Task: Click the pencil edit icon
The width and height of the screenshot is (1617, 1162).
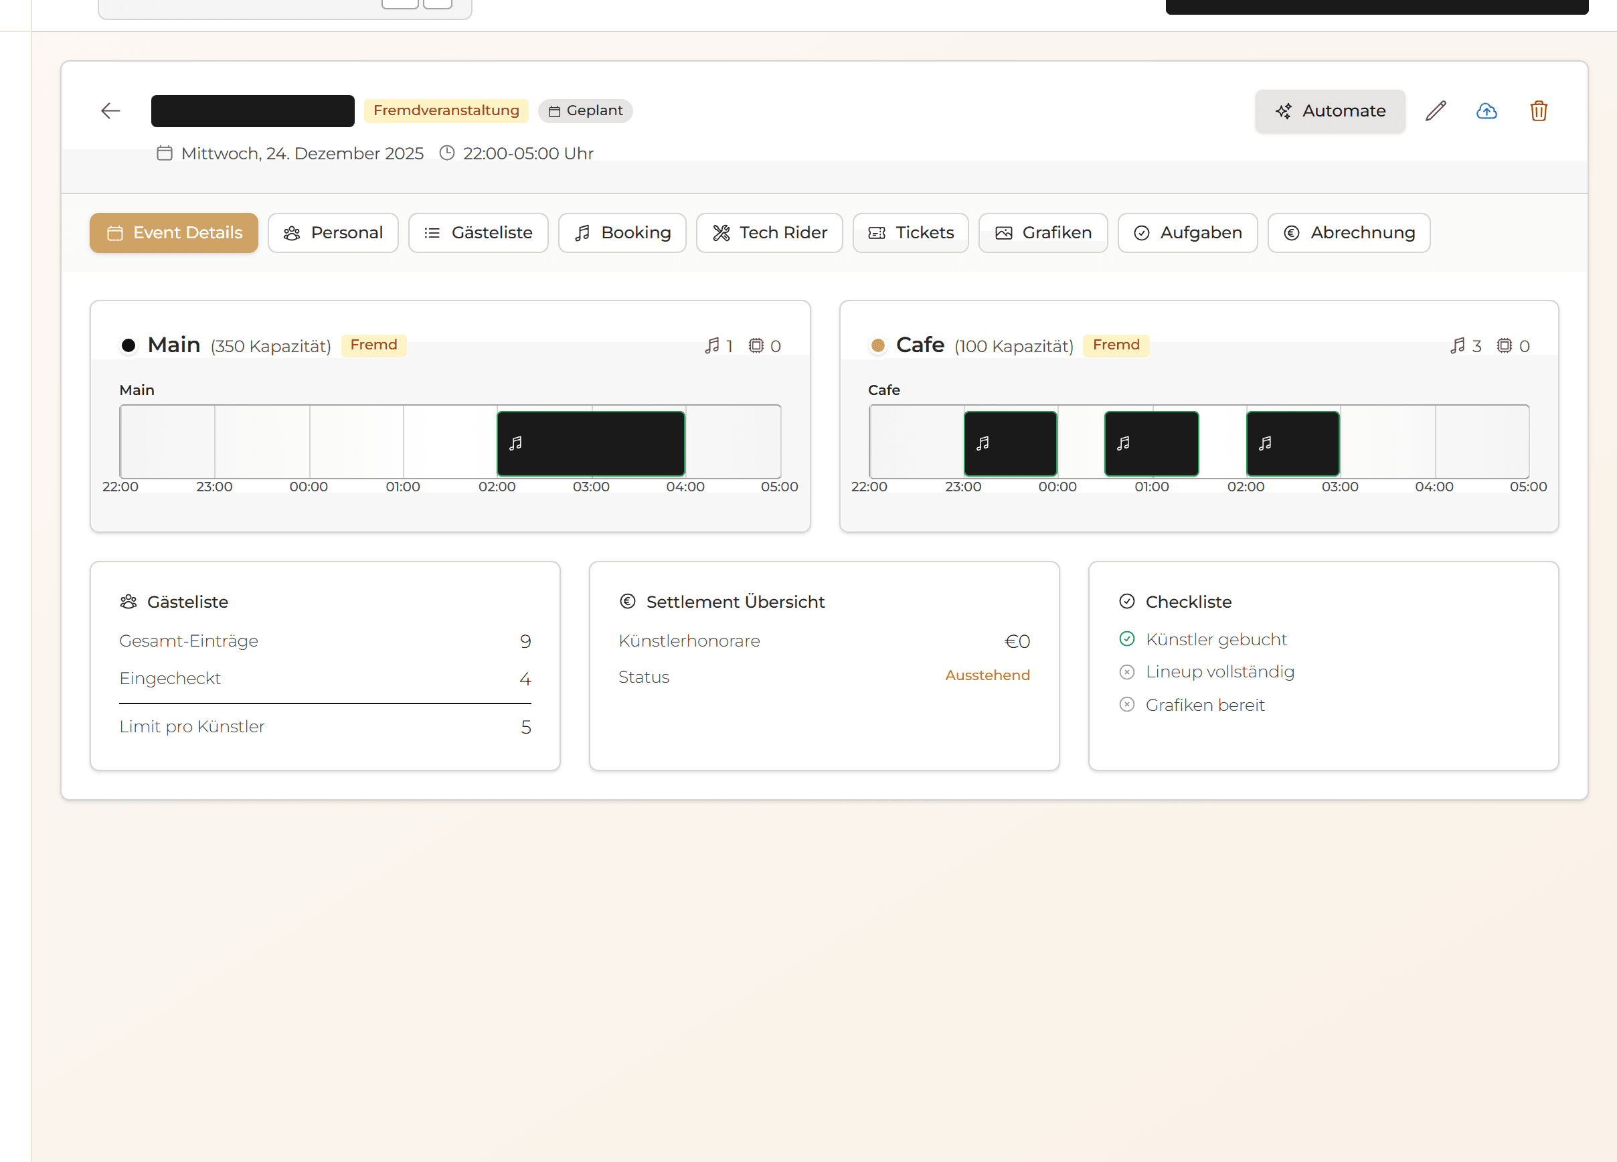Action: click(1435, 111)
